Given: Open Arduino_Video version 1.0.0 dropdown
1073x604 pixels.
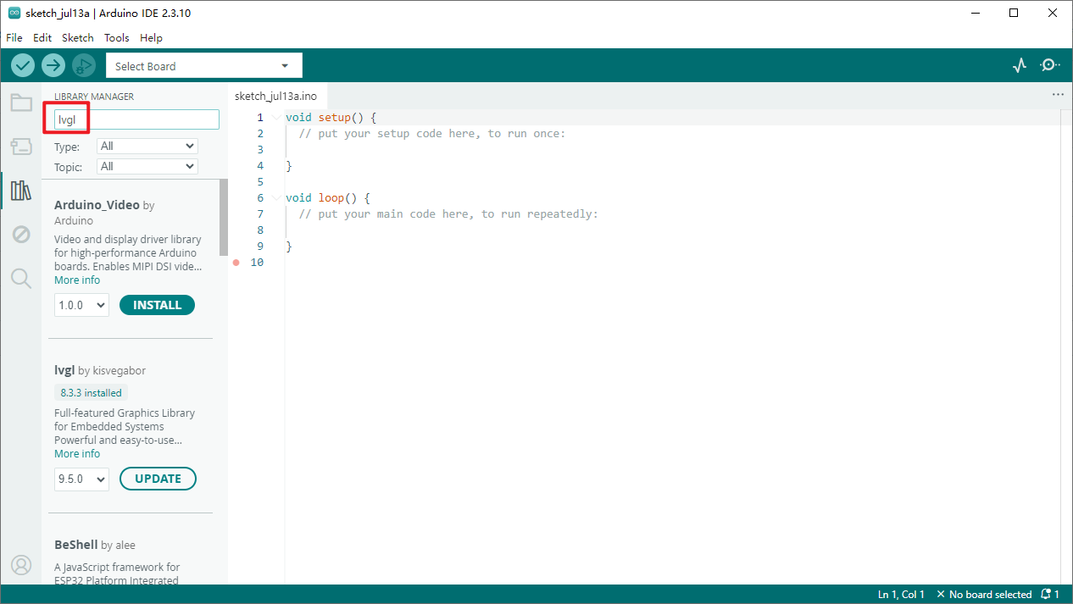Looking at the screenshot, I should 81,305.
